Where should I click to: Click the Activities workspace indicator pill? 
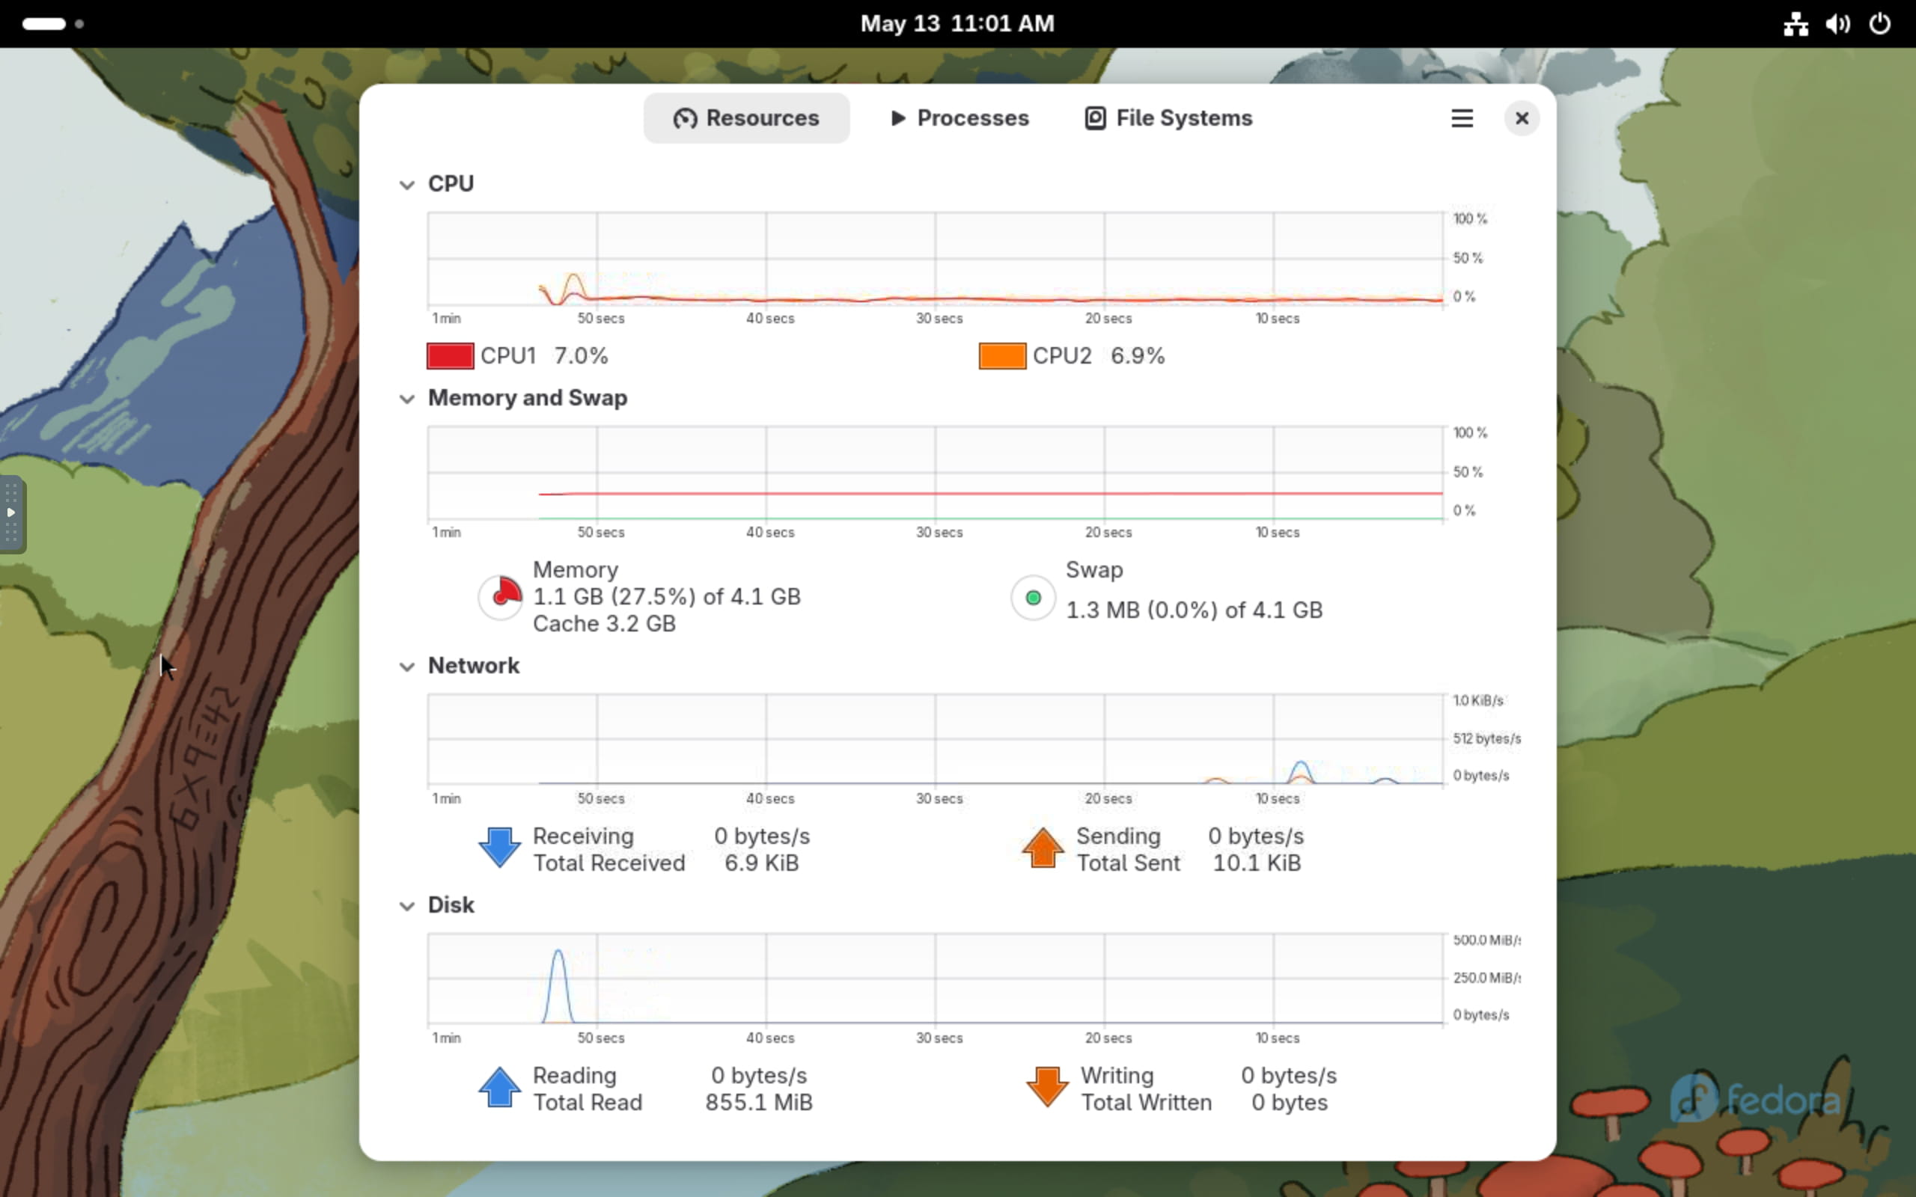[44, 24]
